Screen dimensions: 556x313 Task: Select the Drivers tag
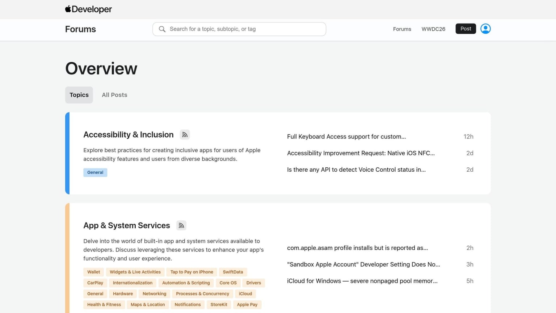pos(254,283)
